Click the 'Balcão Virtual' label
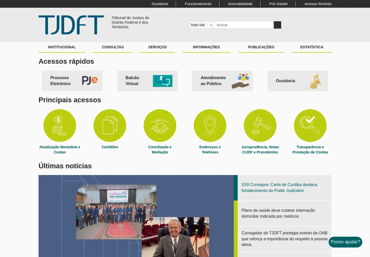 click(132, 81)
